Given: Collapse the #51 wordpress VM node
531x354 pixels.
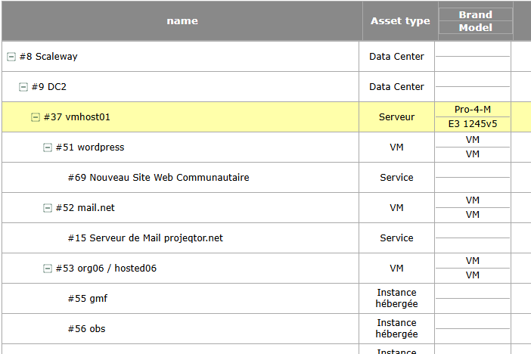Looking at the screenshot, I should tap(48, 147).
